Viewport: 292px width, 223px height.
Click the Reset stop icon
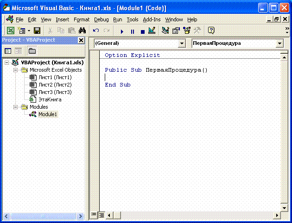[142, 31]
